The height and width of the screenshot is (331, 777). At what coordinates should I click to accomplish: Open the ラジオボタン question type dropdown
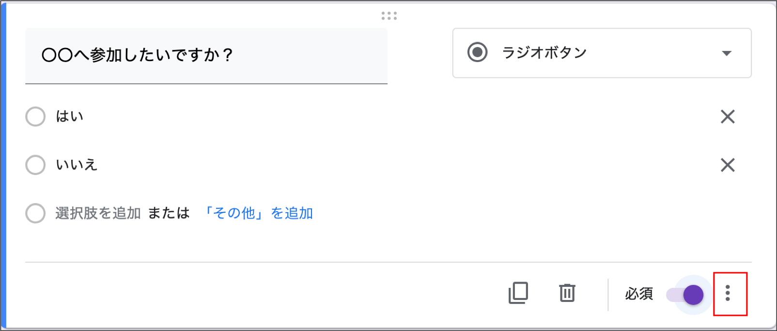(x=602, y=53)
